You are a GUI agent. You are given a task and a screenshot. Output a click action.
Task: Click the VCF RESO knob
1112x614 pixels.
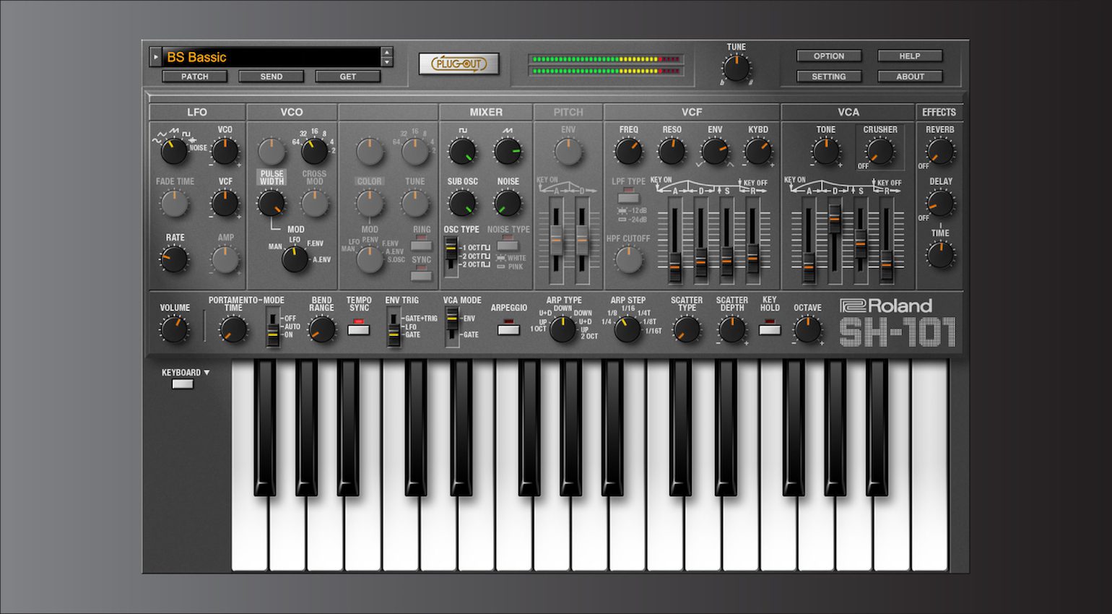point(672,152)
